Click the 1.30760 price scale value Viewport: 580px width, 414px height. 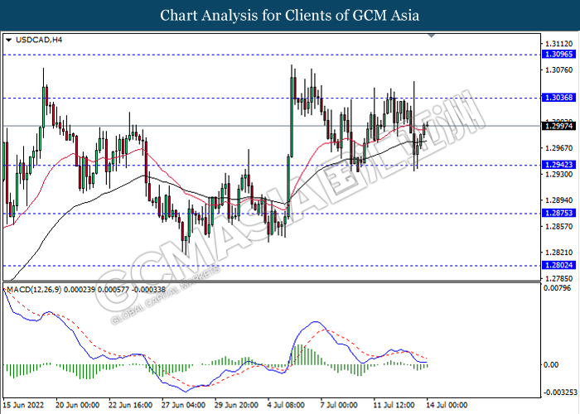(x=559, y=70)
